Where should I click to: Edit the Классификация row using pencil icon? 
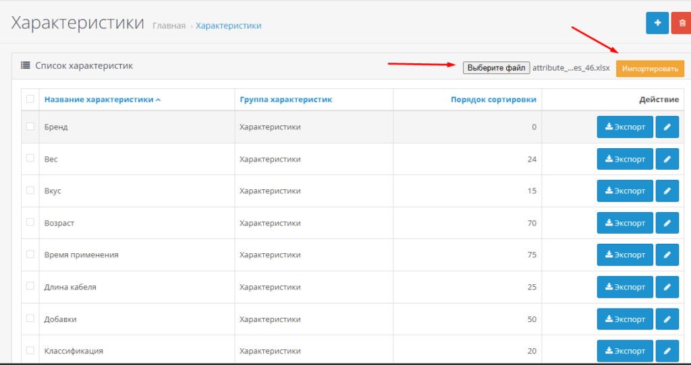[667, 351]
